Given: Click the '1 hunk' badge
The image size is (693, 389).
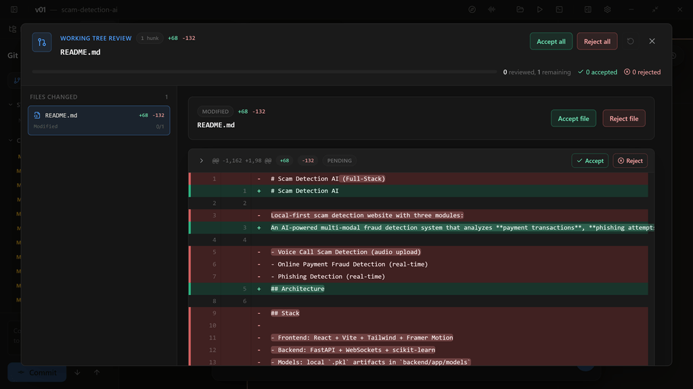Looking at the screenshot, I should (150, 38).
